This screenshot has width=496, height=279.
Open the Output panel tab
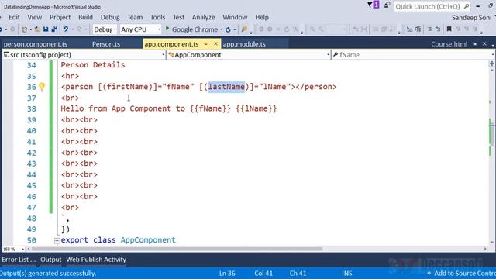51,260
